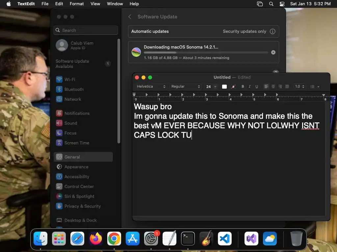This screenshot has width=337, height=252.
Task: Open Control Center settings in sidebar
Action: 83,186
